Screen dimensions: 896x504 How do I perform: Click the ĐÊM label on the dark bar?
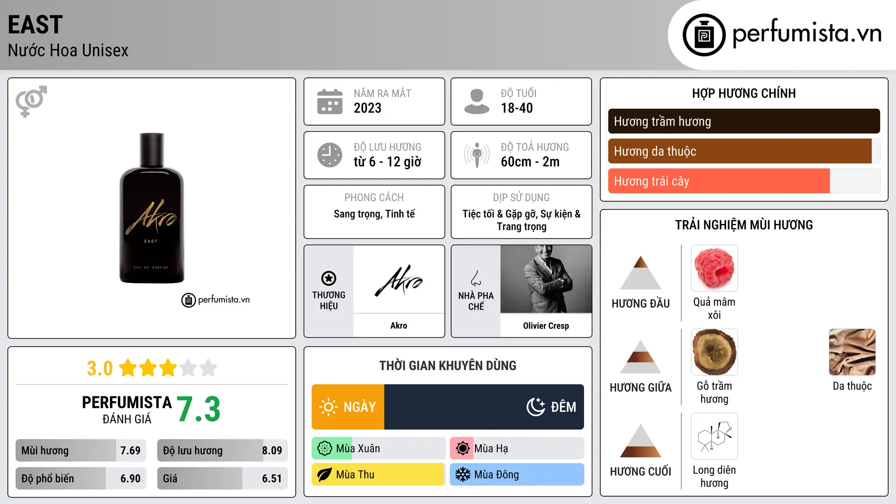tap(563, 407)
